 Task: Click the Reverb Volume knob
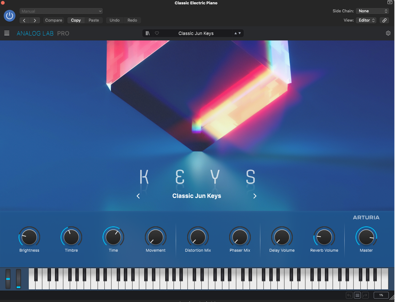pos(324,237)
